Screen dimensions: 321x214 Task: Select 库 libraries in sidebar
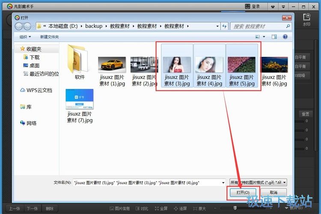pos(26,107)
